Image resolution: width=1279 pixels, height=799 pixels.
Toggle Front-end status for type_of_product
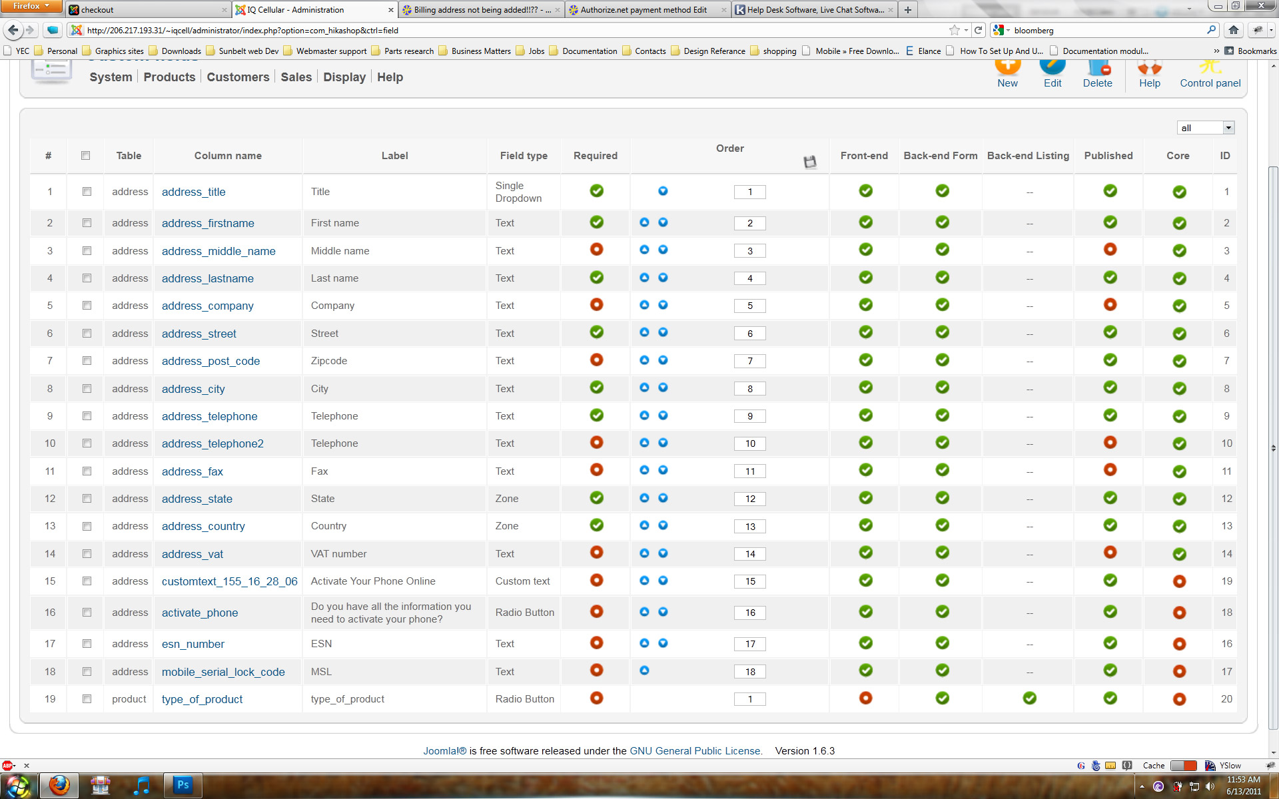(x=865, y=698)
